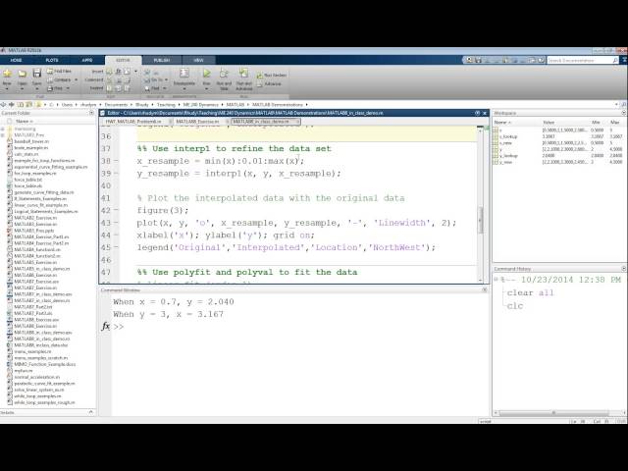Image resolution: width=628 pixels, height=471 pixels.
Task: Click the up one level folder icon
Action: coord(21,105)
